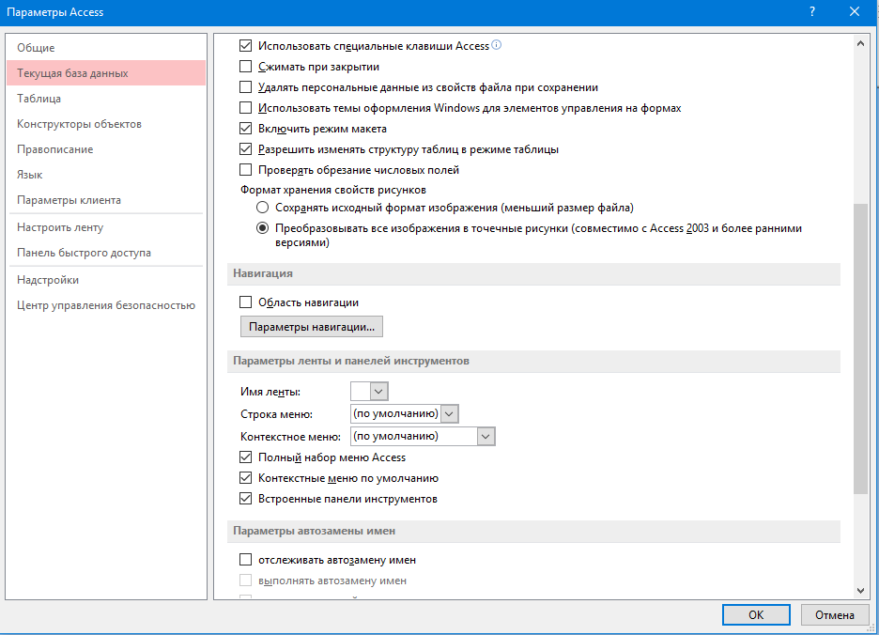Viewport: 879px width, 635px height.
Task: Select 'Настроить ленту' in the sidebar
Action: pyautogui.click(x=60, y=227)
